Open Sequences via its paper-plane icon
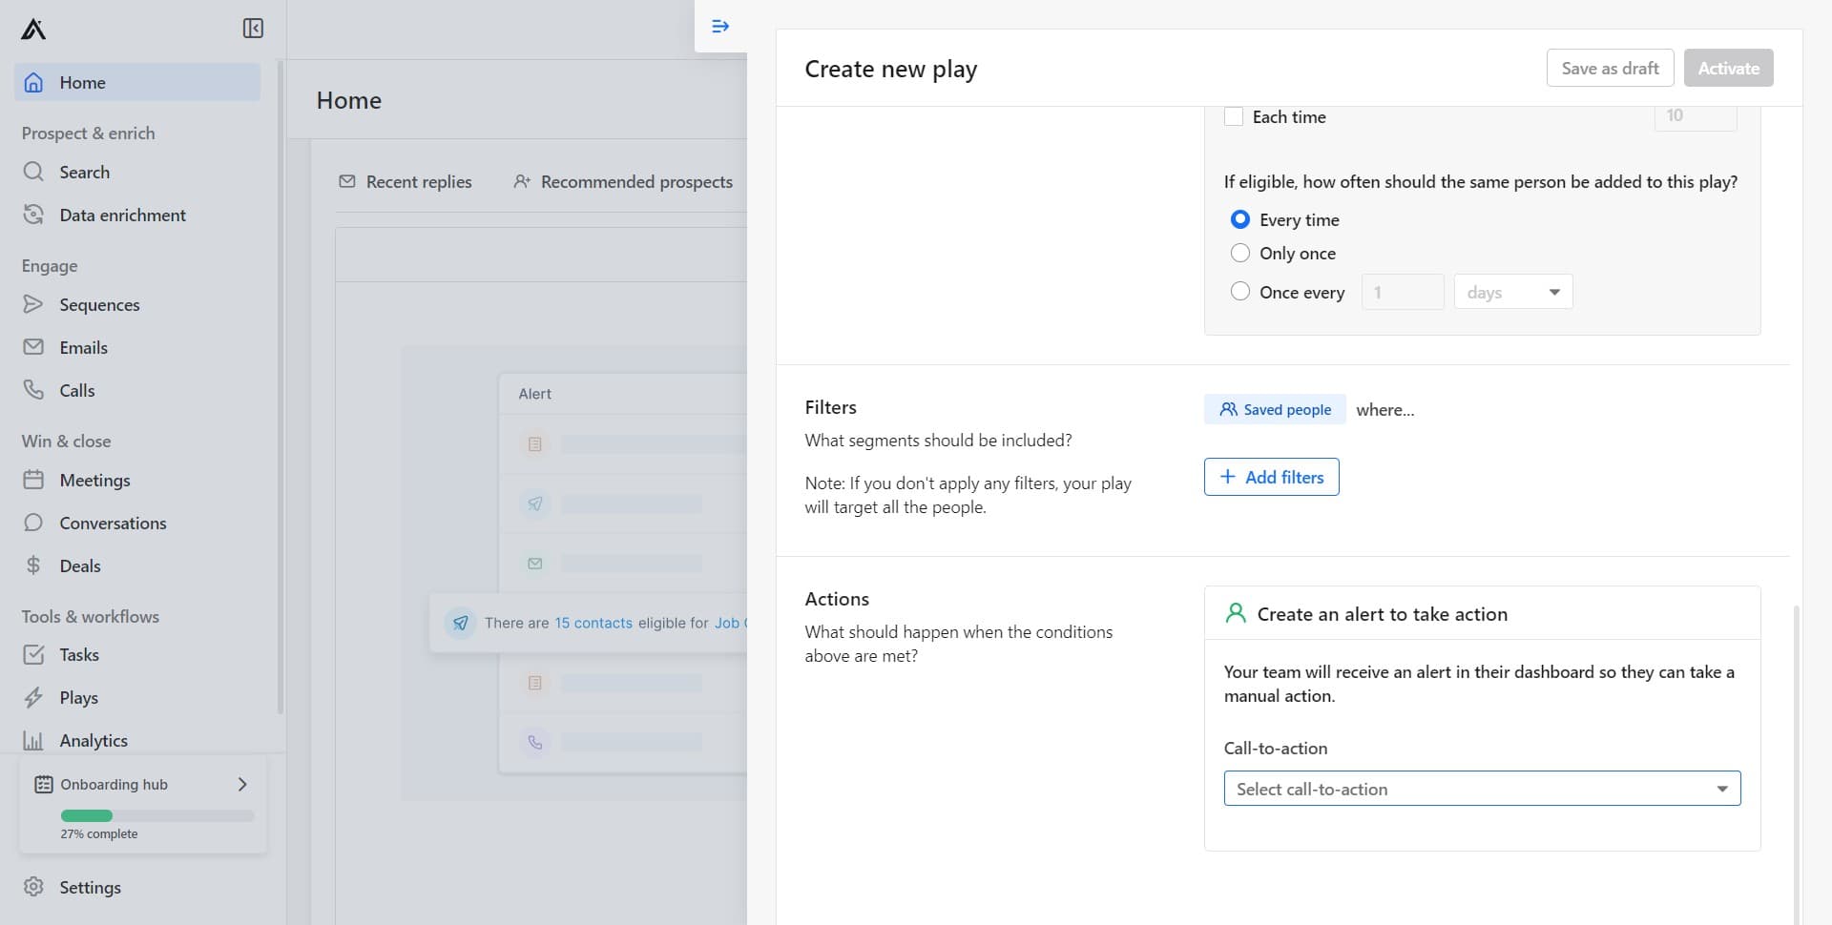Image resolution: width=1832 pixels, height=925 pixels. click(33, 304)
